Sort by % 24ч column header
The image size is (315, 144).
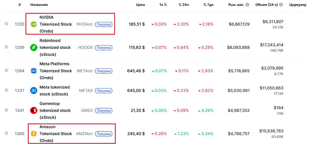coord(184,5)
